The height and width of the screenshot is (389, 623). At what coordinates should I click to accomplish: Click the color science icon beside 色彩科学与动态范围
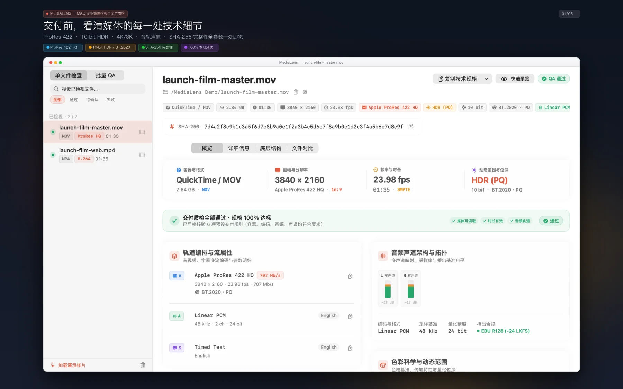point(383,365)
